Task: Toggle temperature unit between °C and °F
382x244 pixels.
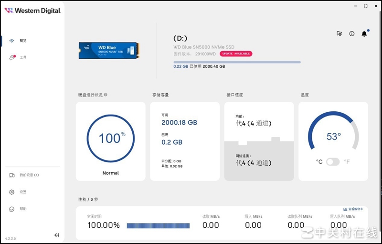Action: [x=333, y=162]
